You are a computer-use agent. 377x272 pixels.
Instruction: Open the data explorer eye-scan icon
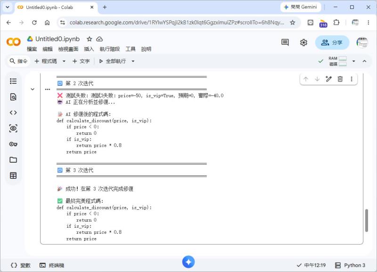pos(13,128)
